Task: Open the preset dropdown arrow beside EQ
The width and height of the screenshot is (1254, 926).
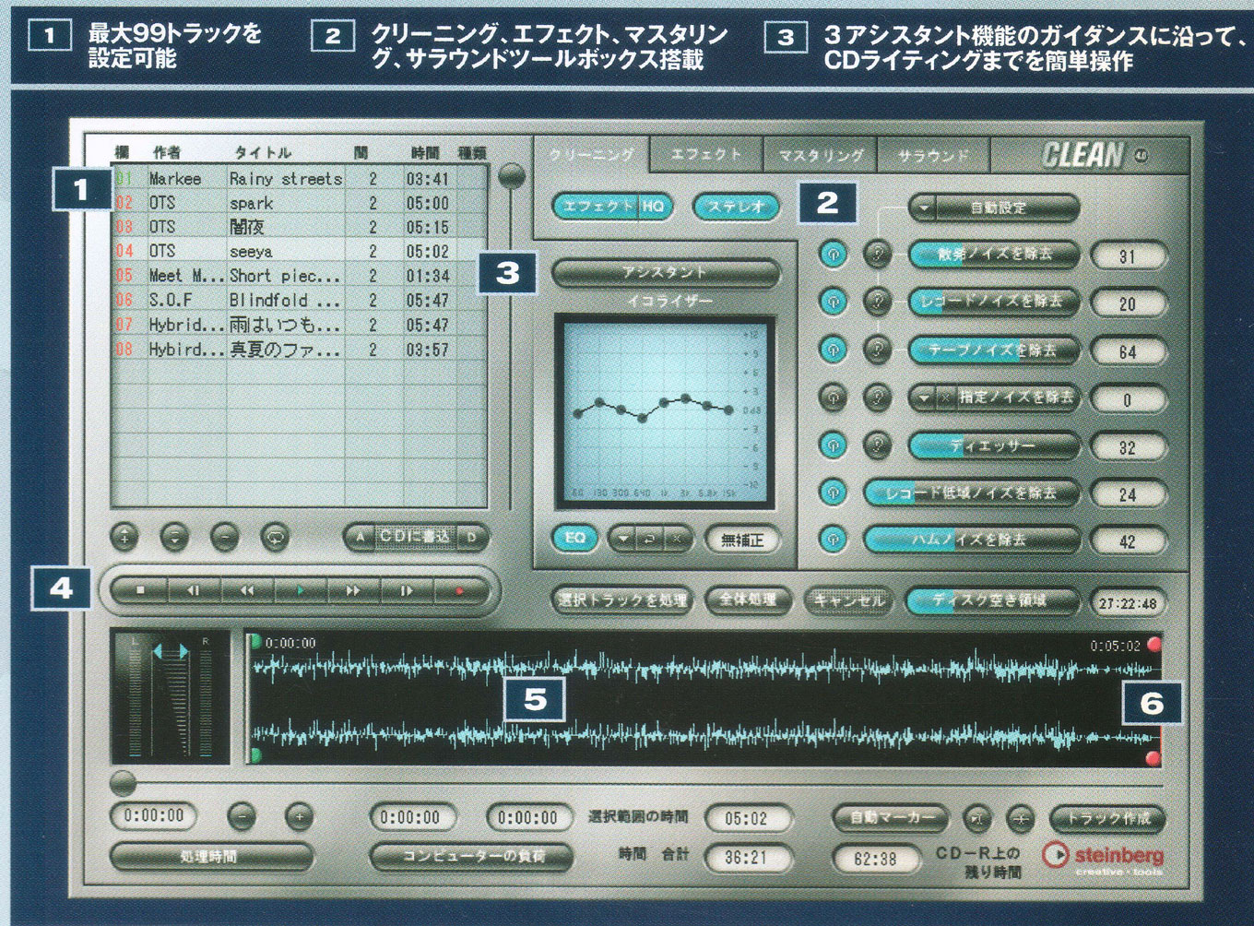Action: point(623,539)
